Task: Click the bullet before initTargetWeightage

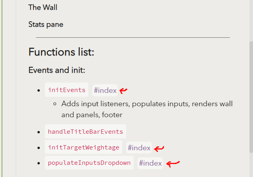Action: [x=39, y=147]
